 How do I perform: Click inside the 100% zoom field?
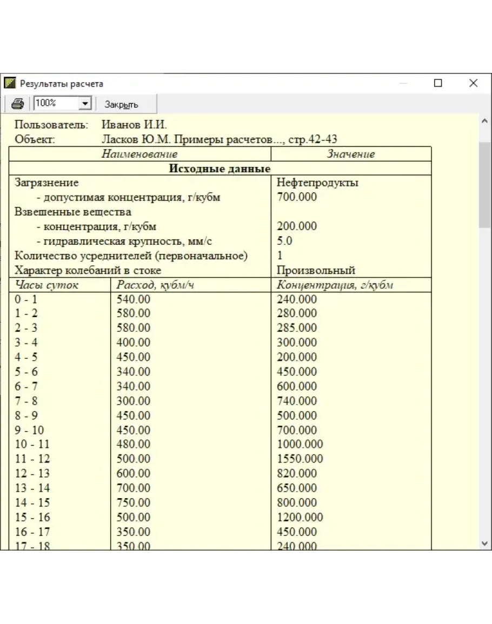56,104
